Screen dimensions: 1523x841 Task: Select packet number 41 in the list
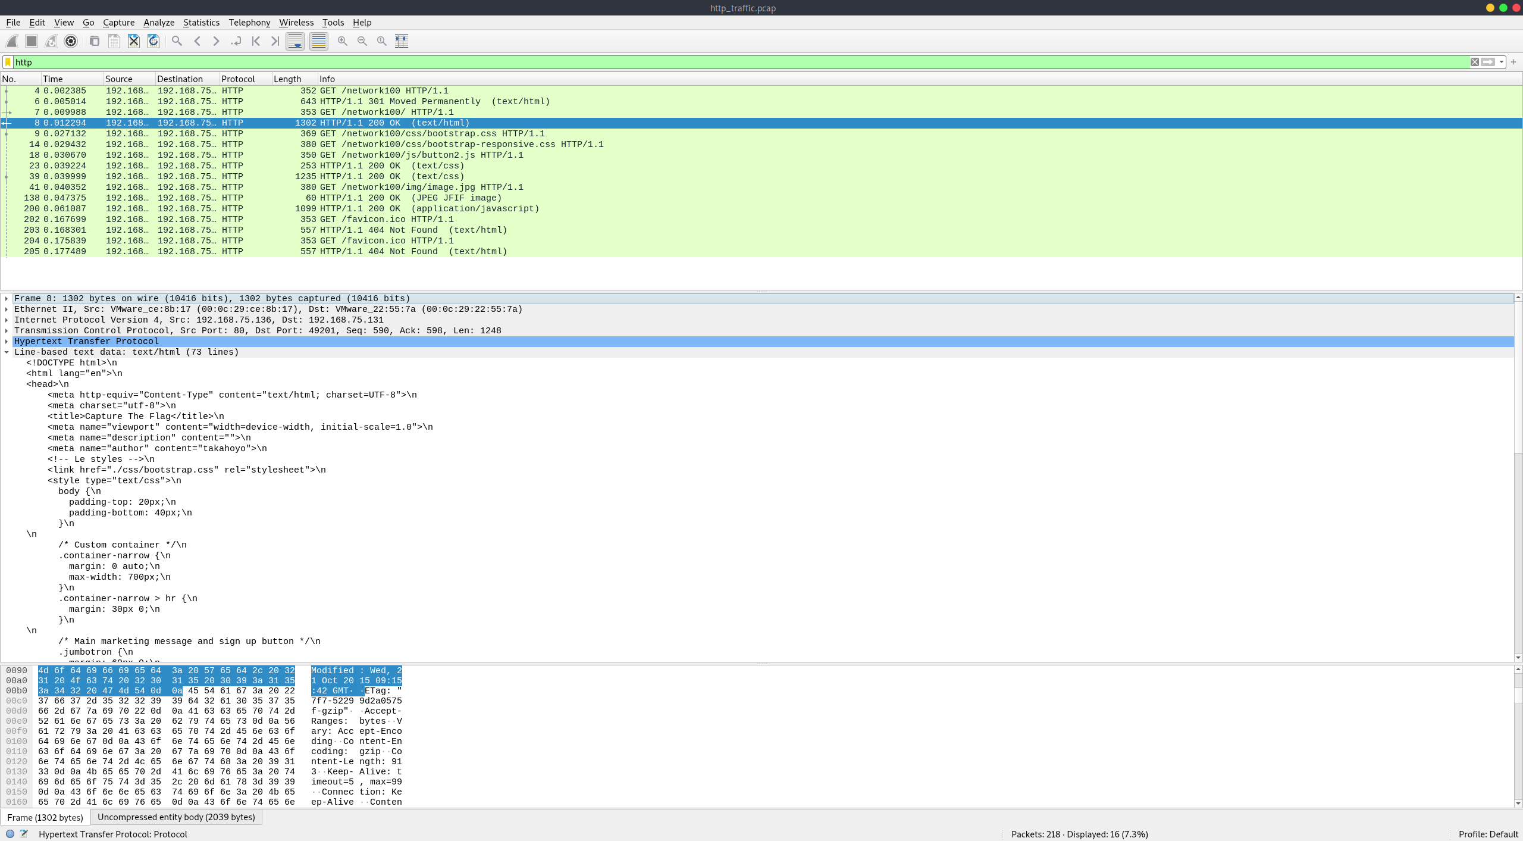coord(238,186)
